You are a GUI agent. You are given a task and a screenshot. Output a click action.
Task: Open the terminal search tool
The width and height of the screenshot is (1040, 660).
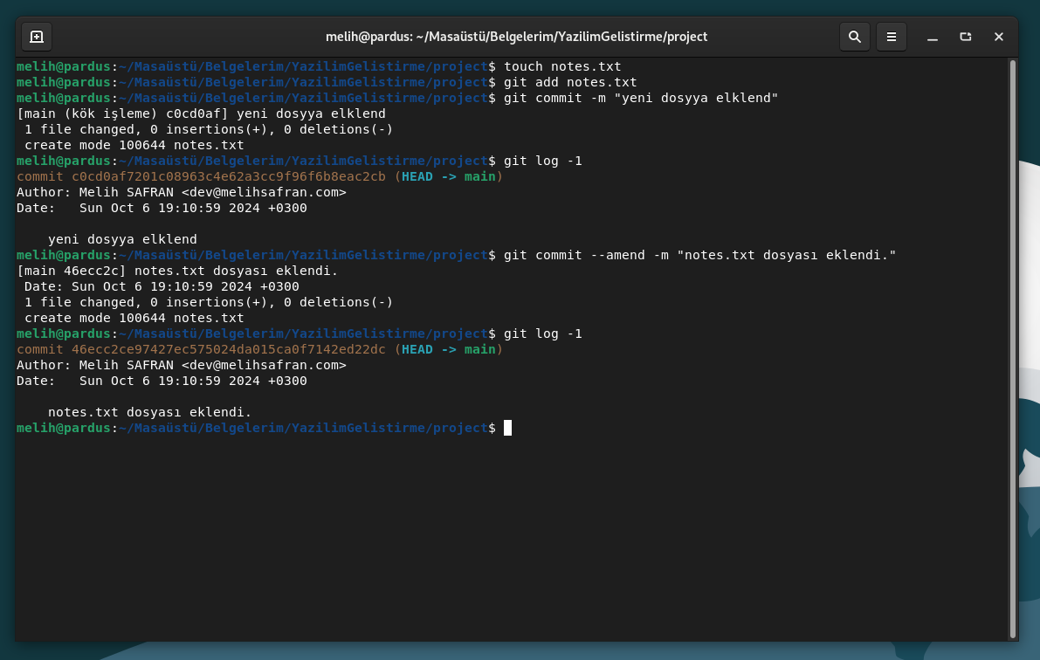click(854, 38)
